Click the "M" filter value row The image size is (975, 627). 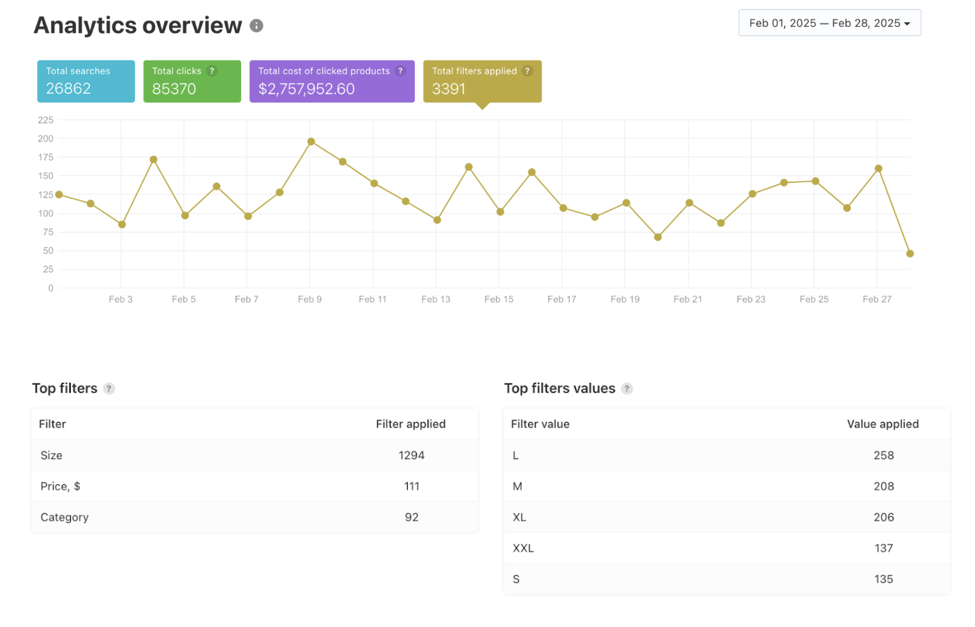727,486
